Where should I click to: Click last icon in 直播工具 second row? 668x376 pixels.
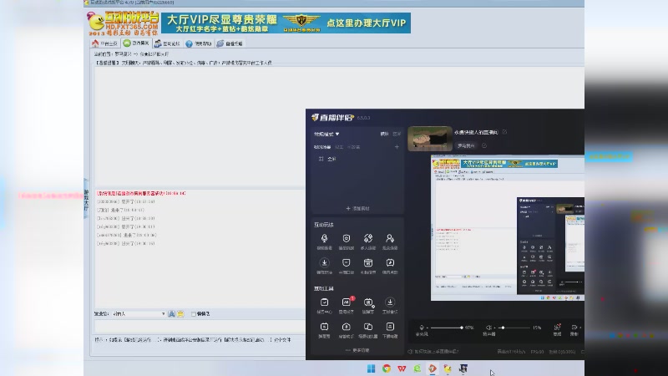(x=390, y=327)
